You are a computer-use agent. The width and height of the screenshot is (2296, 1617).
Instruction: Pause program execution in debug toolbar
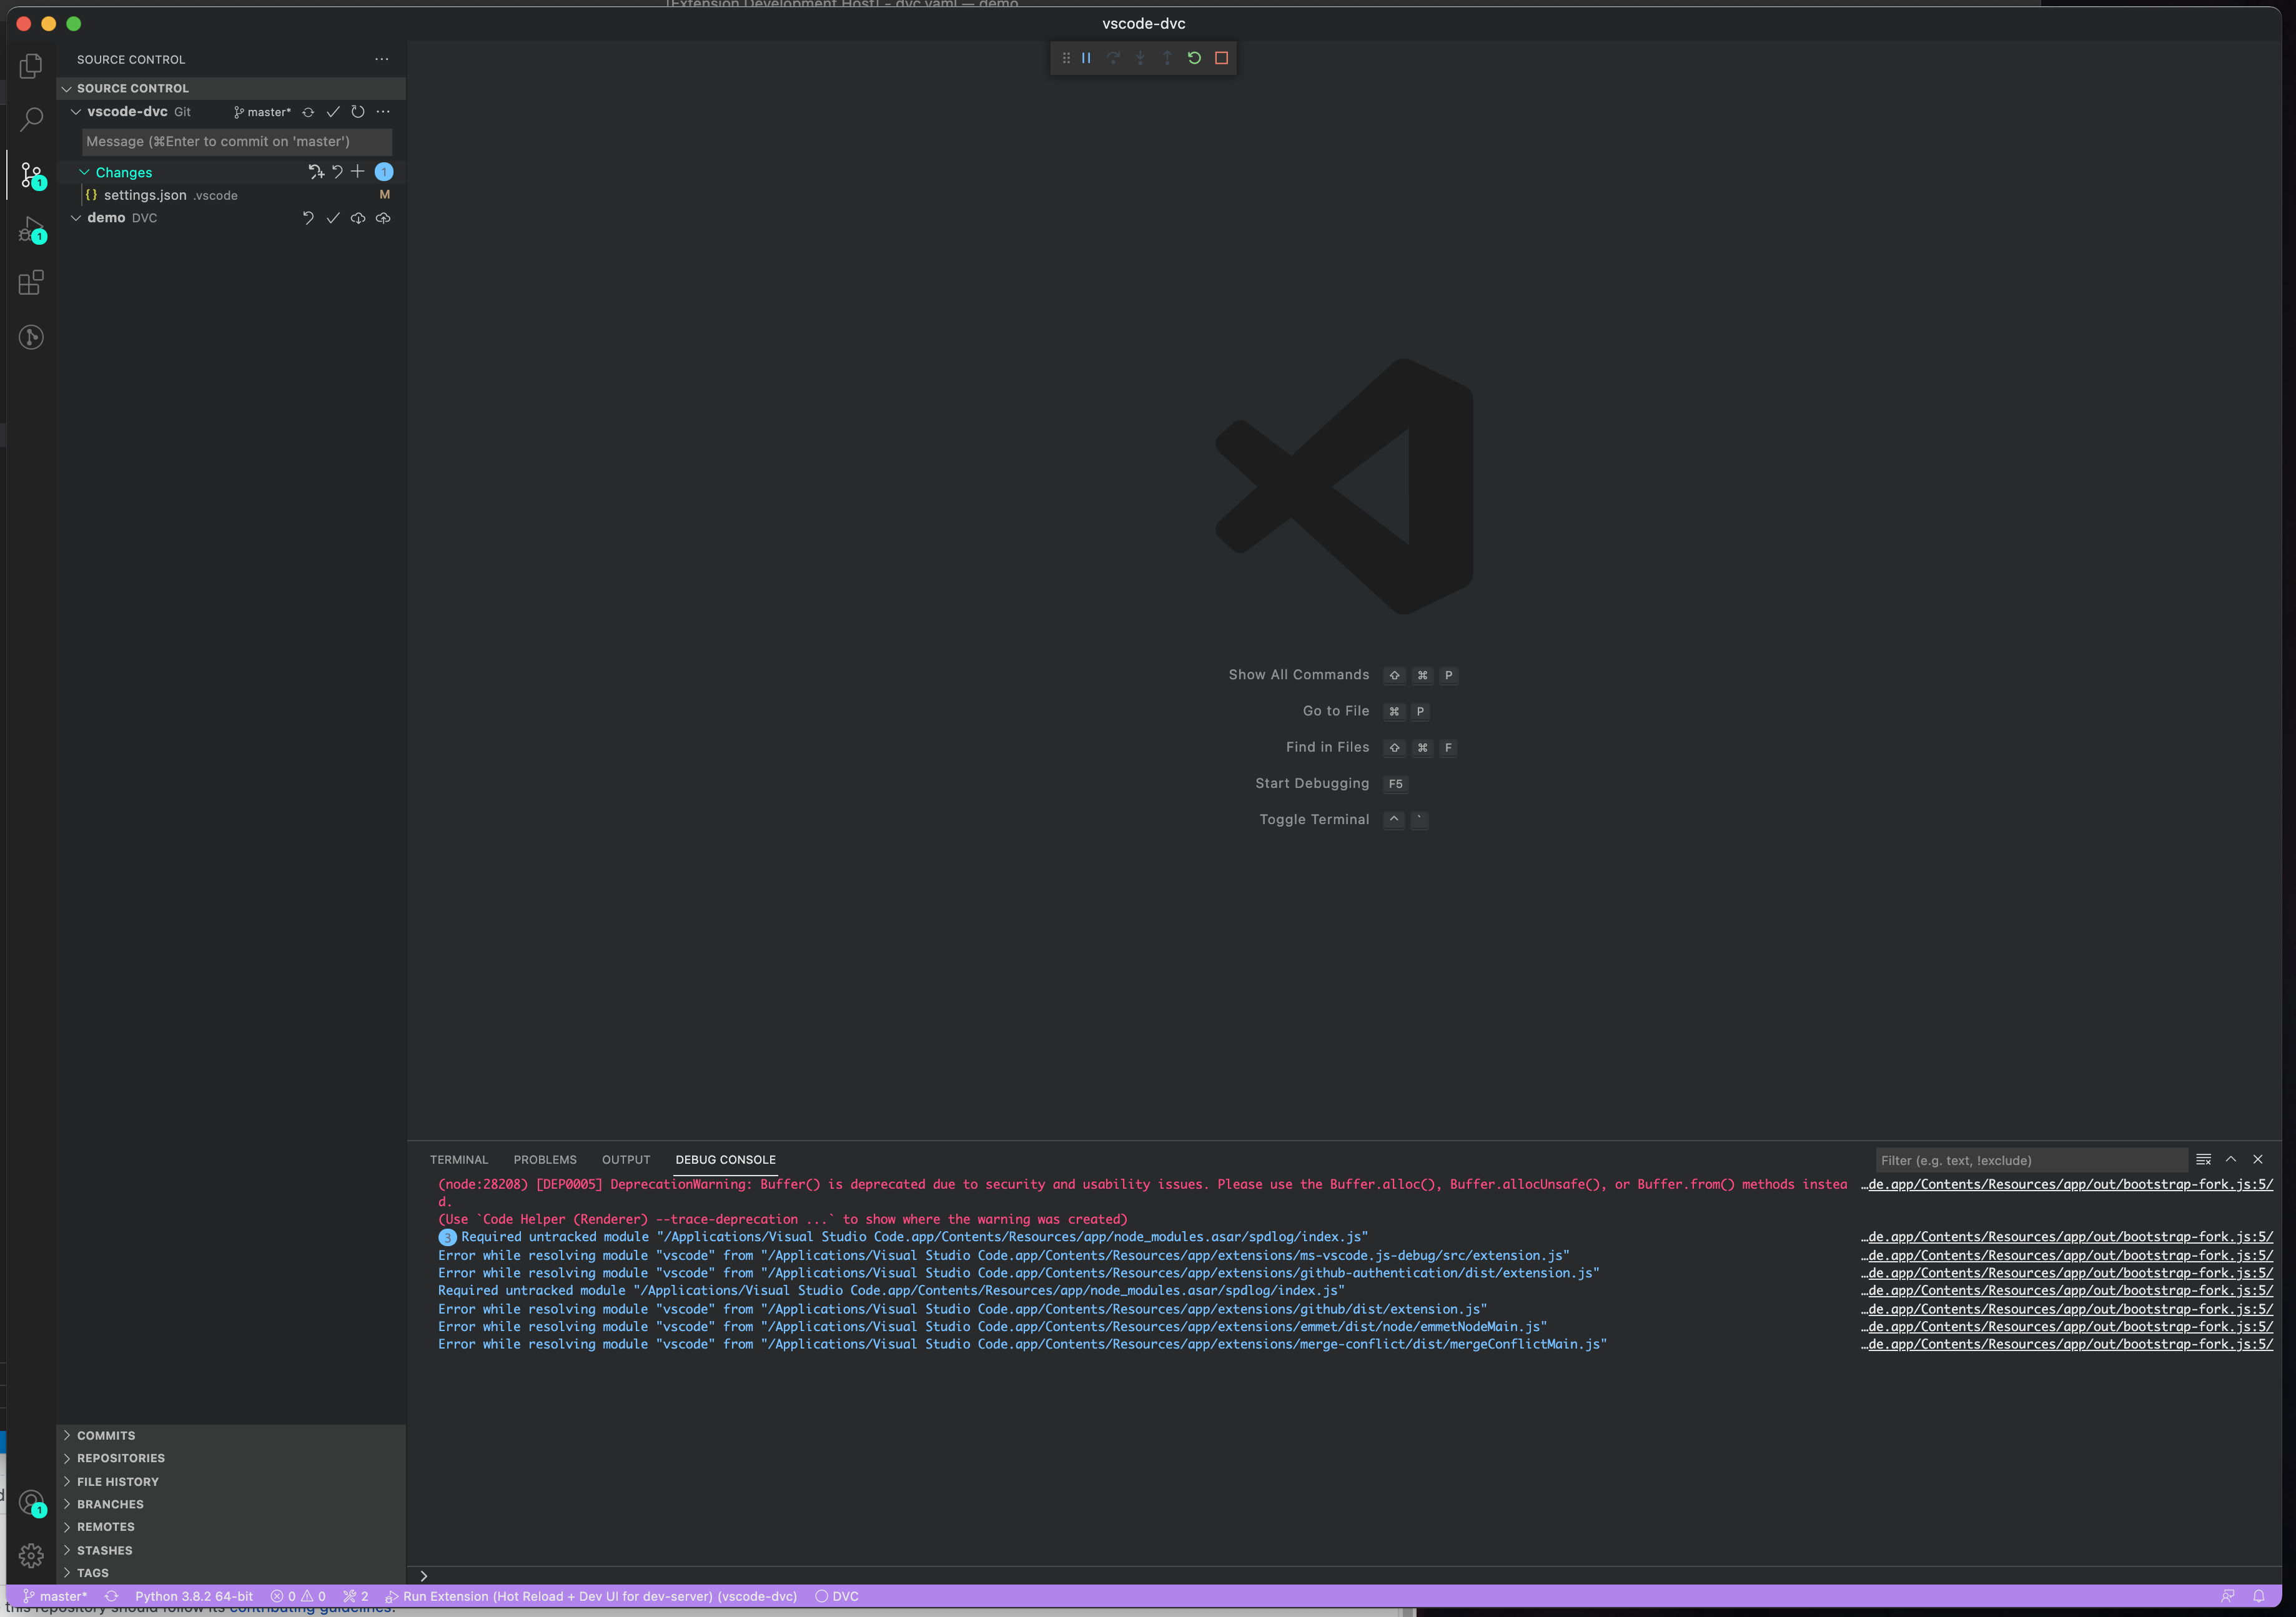1087,57
